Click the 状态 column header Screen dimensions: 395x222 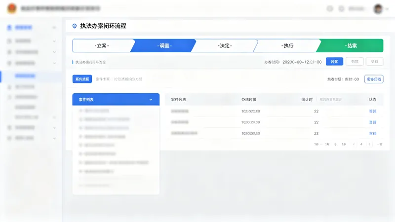point(372,100)
